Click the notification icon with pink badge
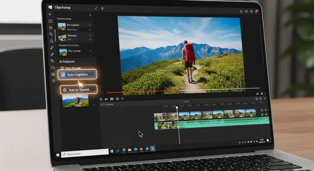 [x=256, y=11]
